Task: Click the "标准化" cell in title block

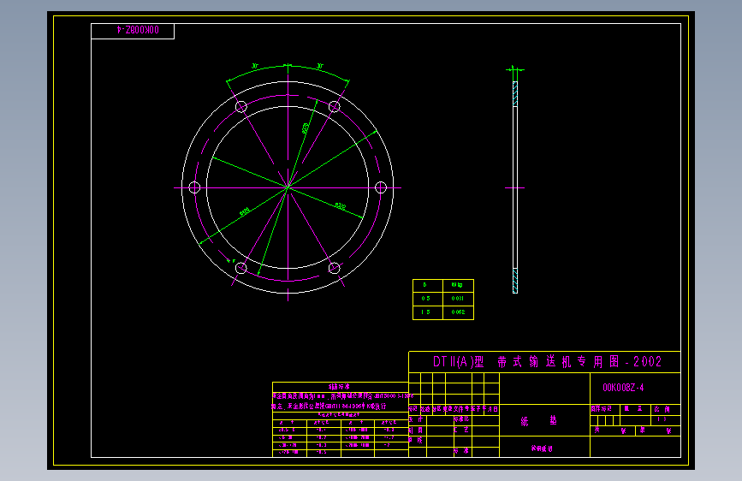Action: (x=461, y=419)
